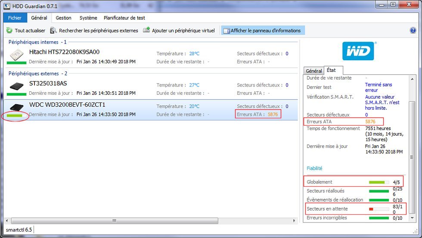
Task: Click the Dernier test label
Action: tap(319, 87)
